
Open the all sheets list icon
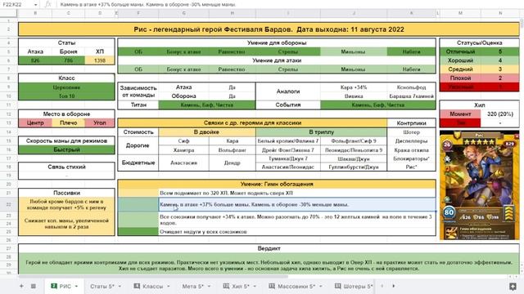tap(34, 286)
